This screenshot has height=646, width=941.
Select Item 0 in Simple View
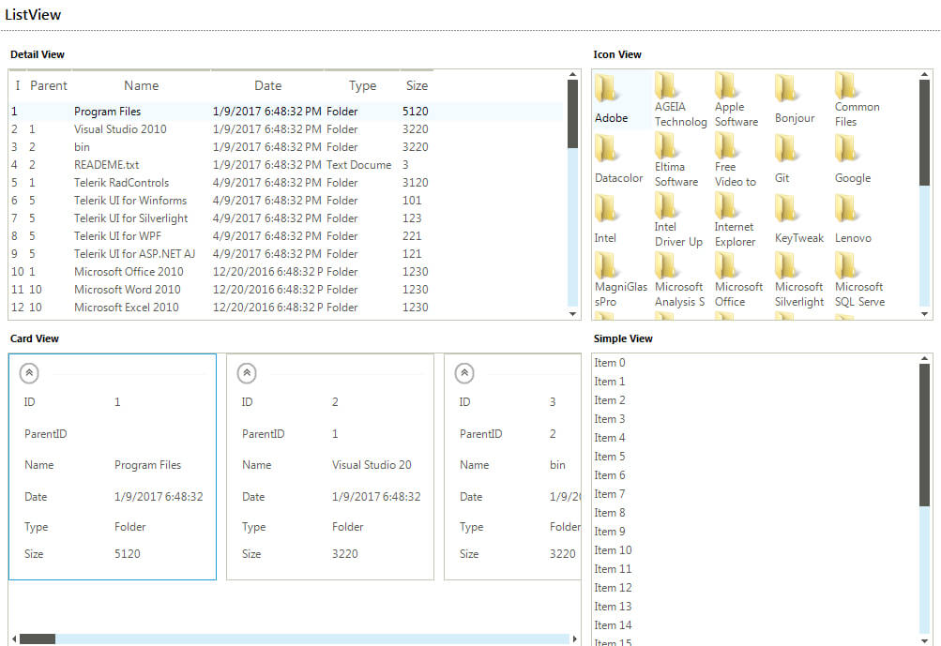pyautogui.click(x=755, y=363)
